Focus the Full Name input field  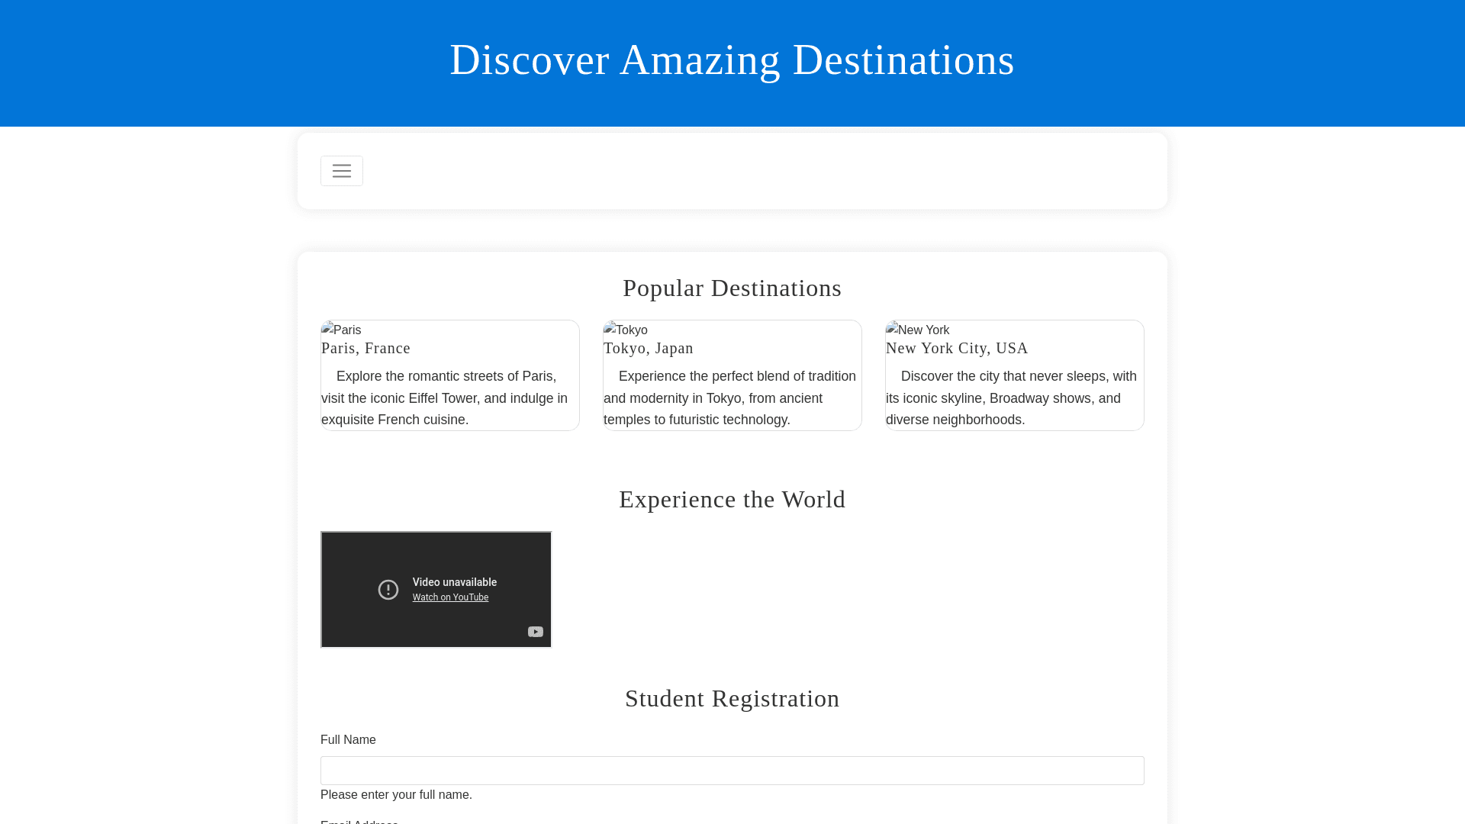732,771
